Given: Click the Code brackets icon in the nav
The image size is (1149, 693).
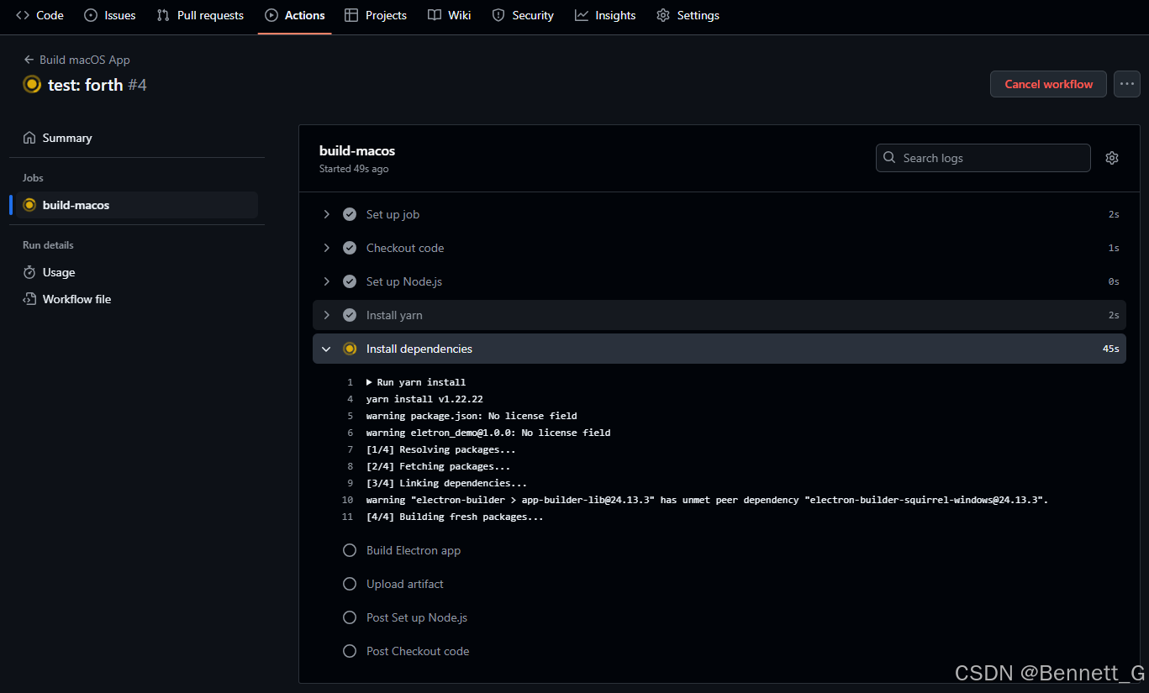Looking at the screenshot, I should pyautogui.click(x=23, y=15).
